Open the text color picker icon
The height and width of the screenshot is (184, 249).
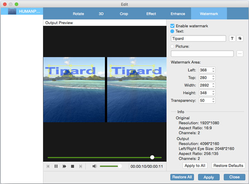240,39
